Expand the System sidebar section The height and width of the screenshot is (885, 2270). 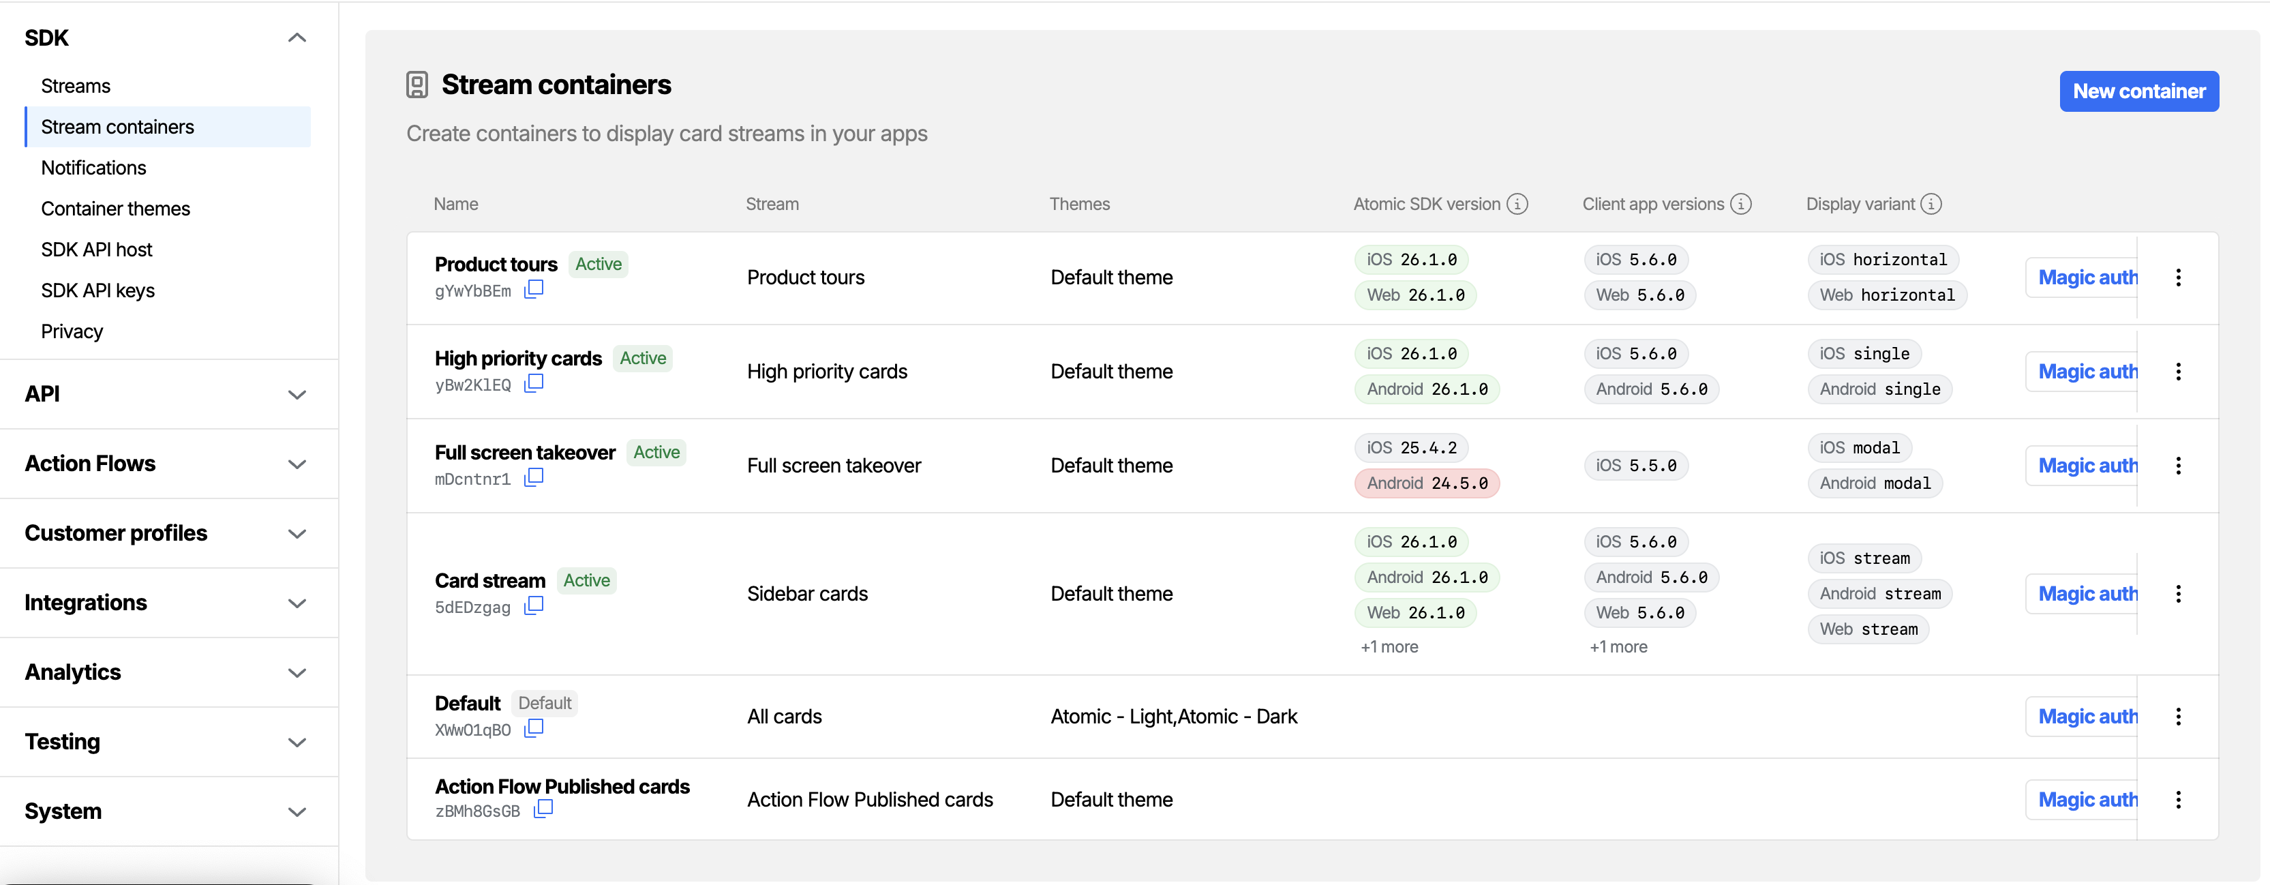297,813
